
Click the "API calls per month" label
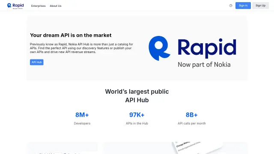(x=191, y=123)
